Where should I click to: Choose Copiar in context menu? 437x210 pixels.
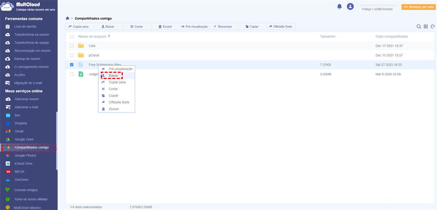click(117, 95)
